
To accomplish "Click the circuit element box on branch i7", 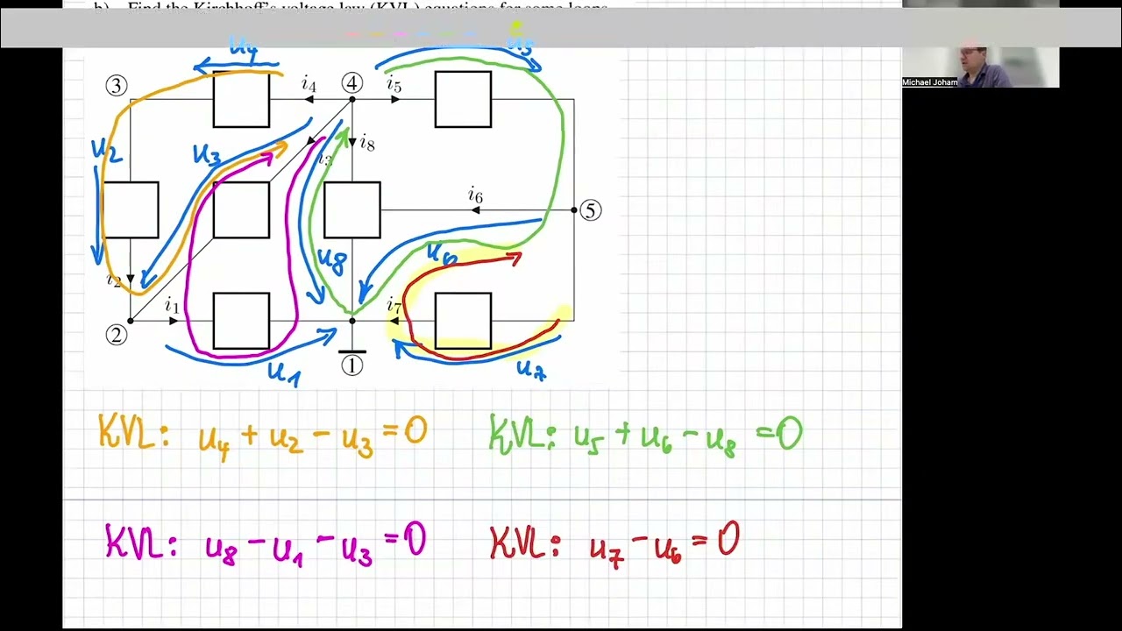I will click(x=463, y=321).
